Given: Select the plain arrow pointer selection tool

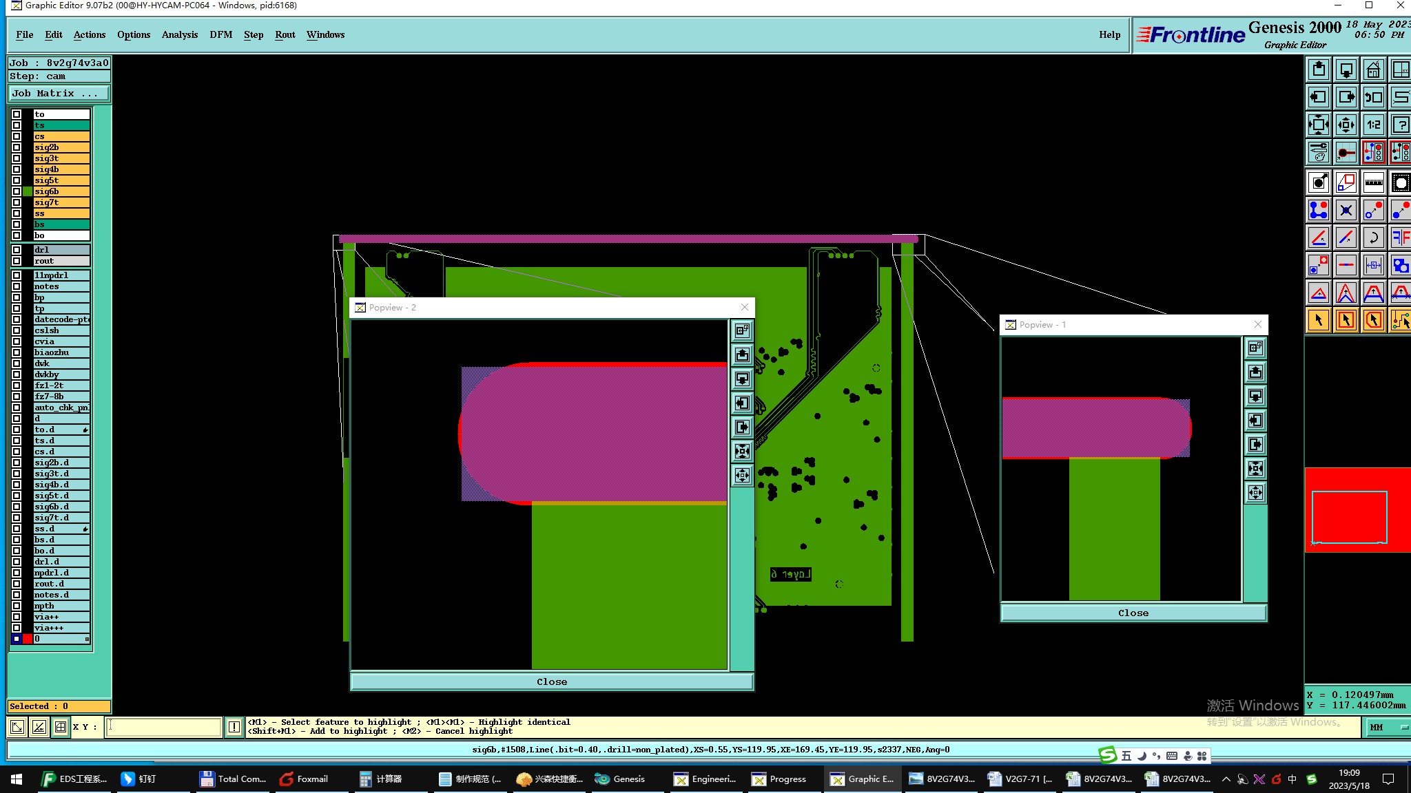Looking at the screenshot, I should (1319, 320).
